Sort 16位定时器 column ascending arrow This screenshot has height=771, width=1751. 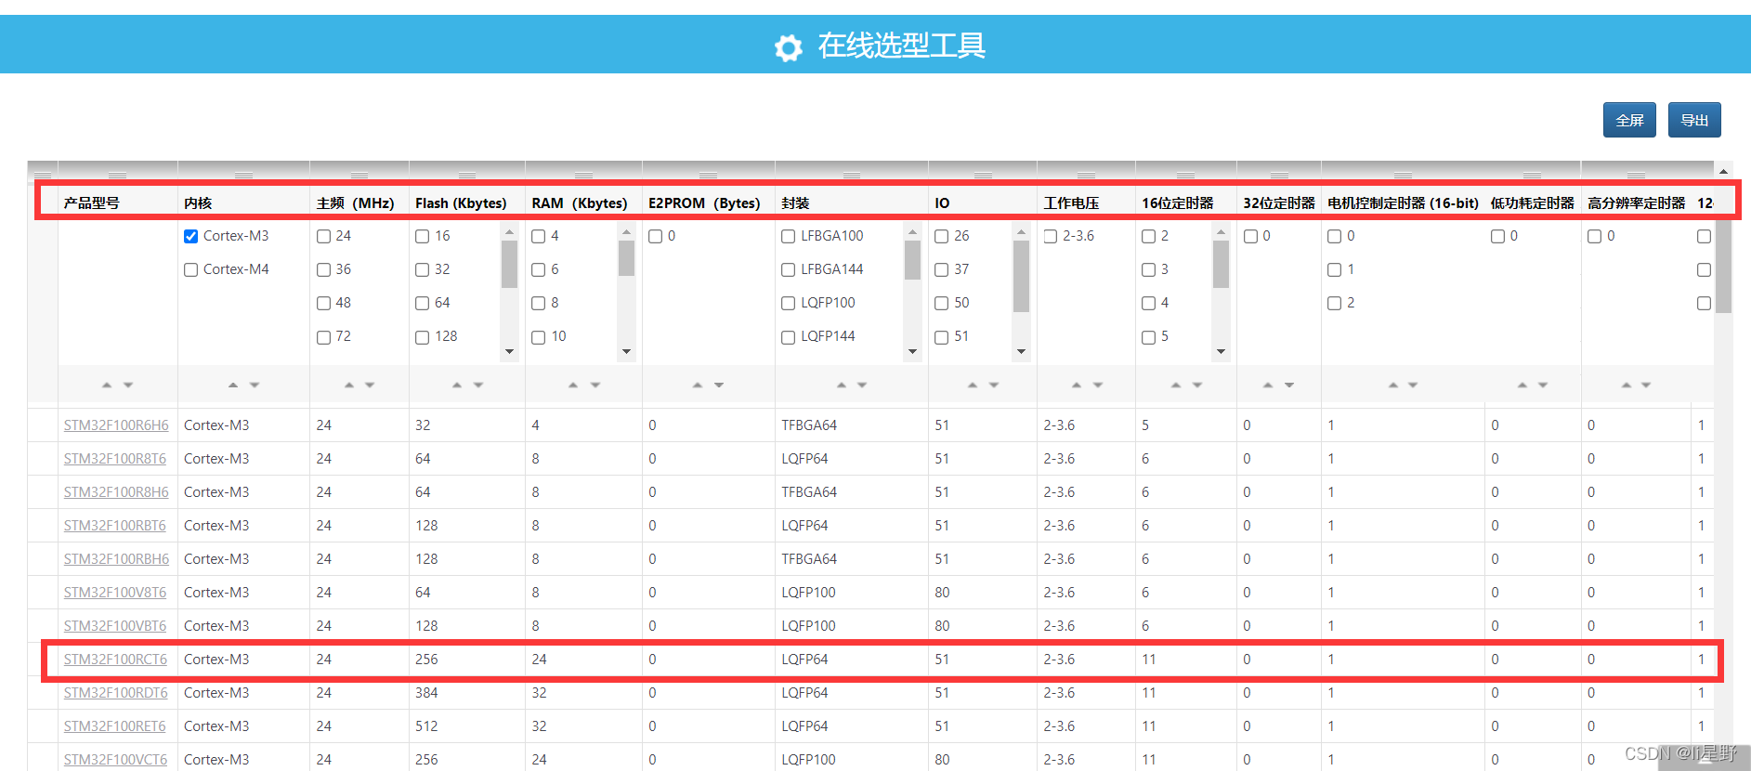[1176, 385]
